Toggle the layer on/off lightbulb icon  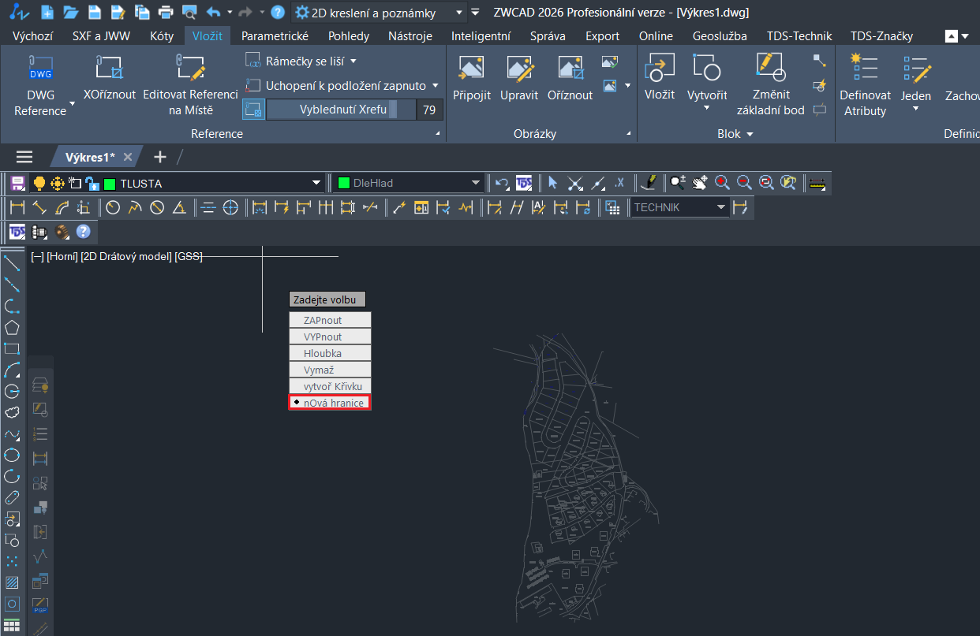(39, 184)
